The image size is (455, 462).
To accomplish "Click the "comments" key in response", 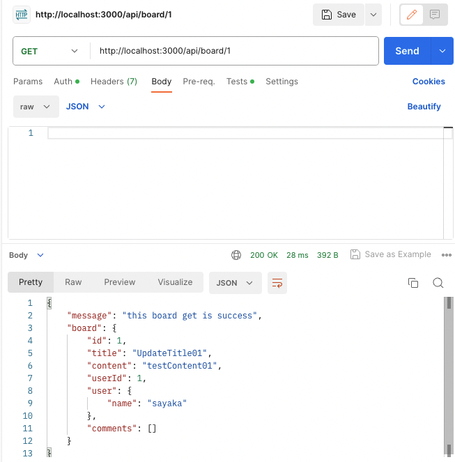I will (x=112, y=428).
